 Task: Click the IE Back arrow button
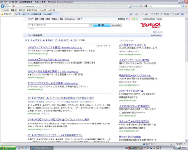tap(2, 6)
